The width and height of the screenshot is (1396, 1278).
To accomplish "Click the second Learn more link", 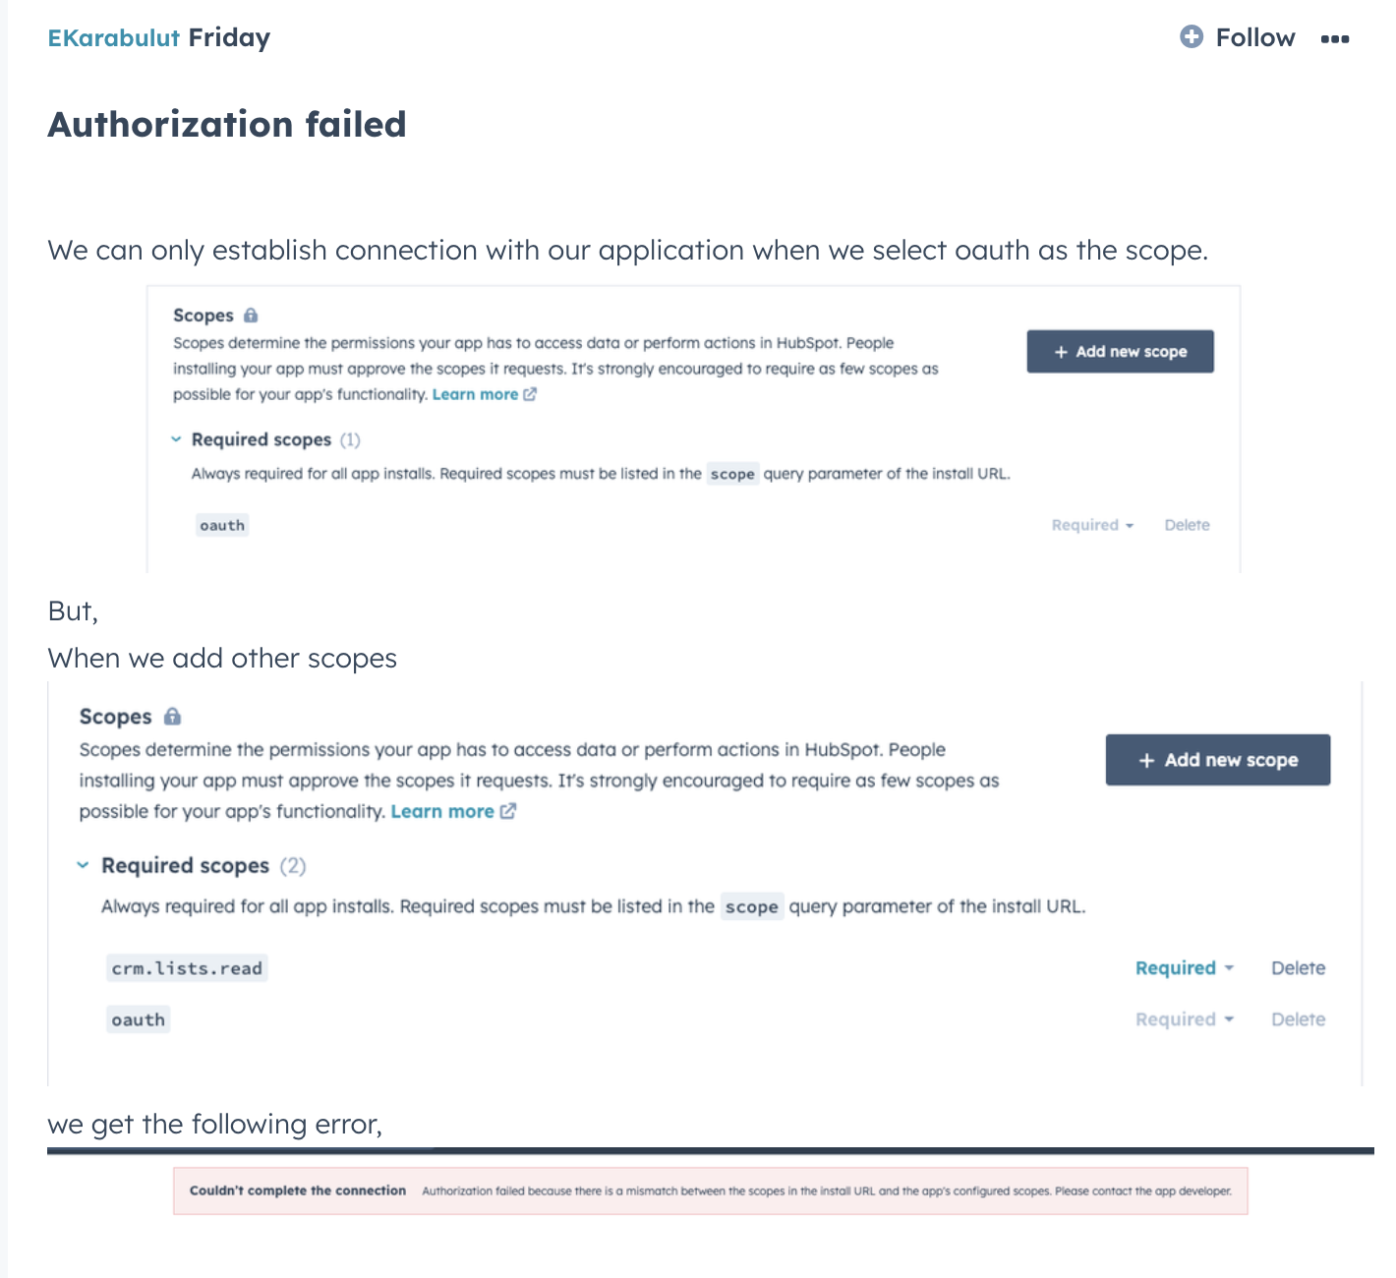I will point(442,811).
